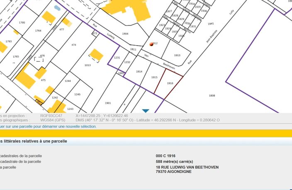Select parcel 1915 on the map
Viewport: 292px width, 190px height.
point(154,77)
